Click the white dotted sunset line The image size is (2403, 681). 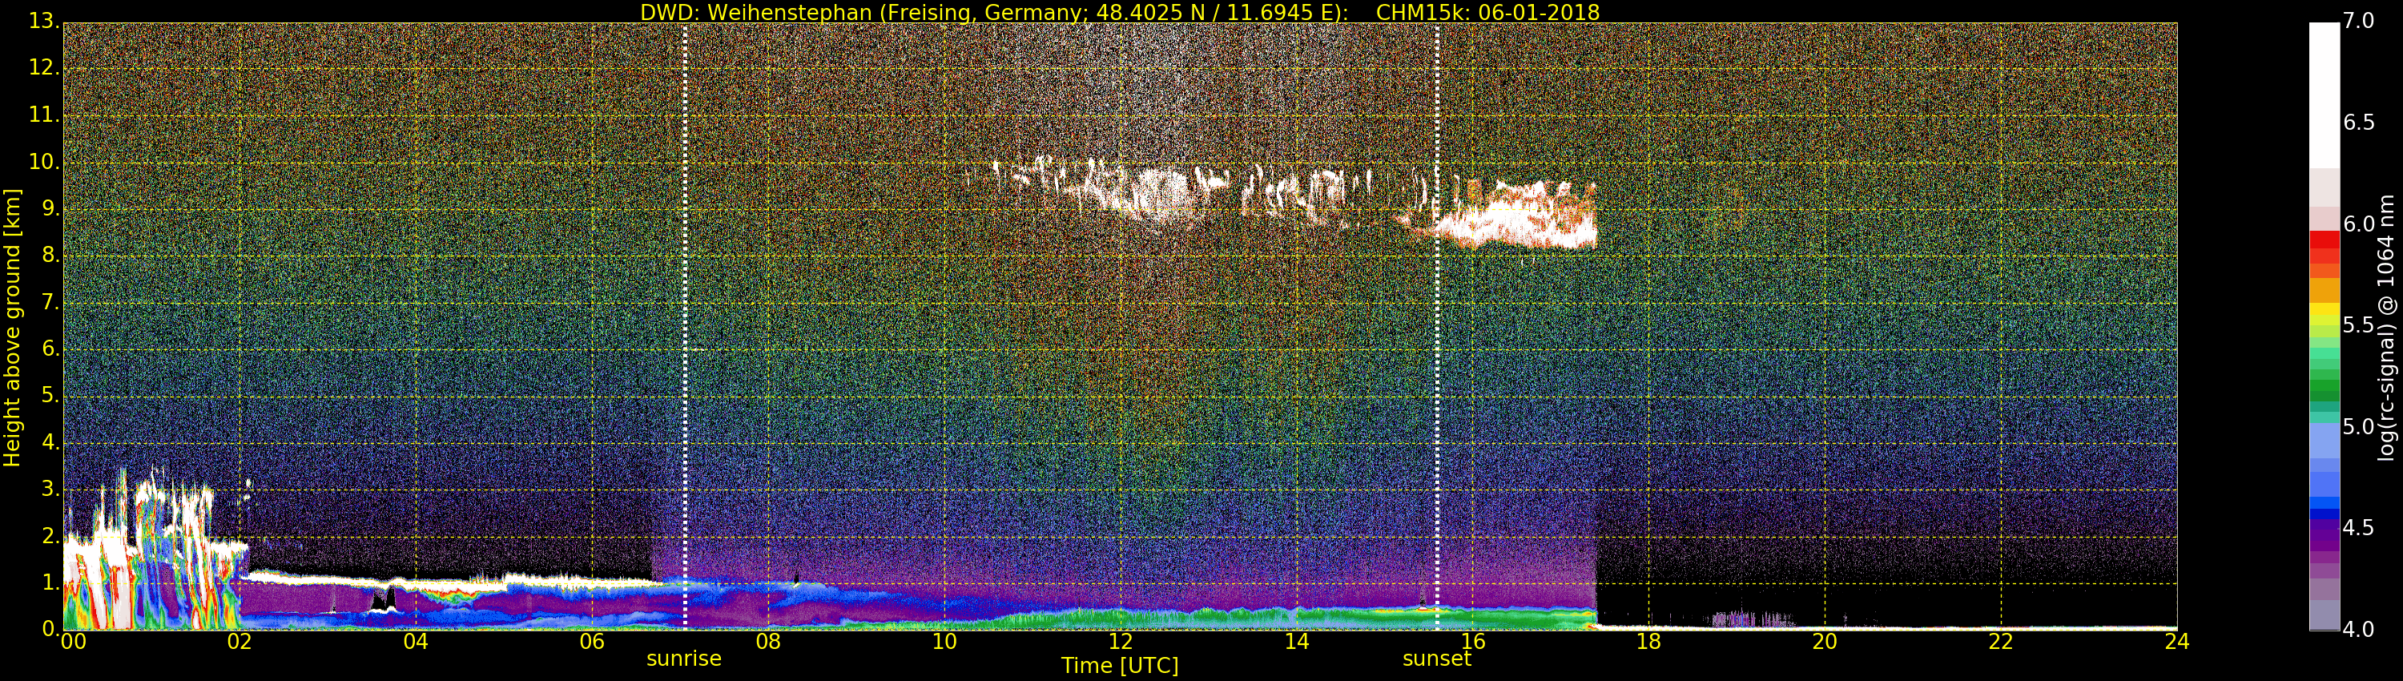click(1436, 373)
